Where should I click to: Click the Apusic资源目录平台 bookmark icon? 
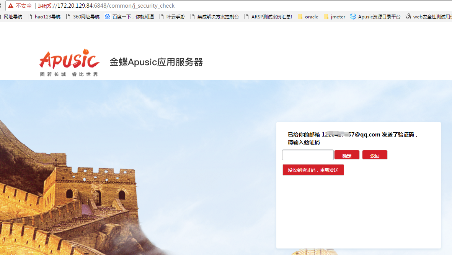353,17
